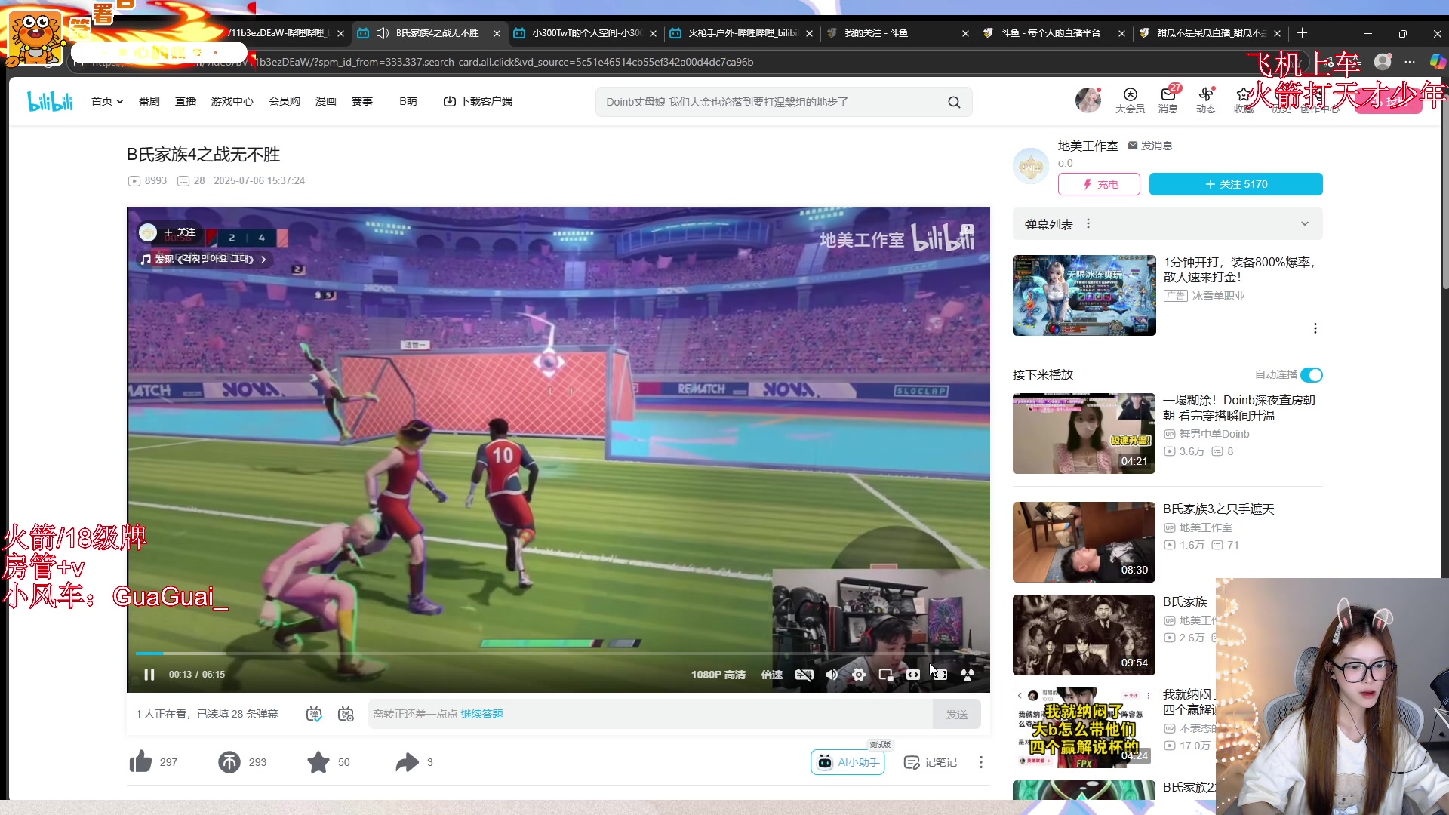Open 地美工作室 uploader avatar
The height and width of the screenshot is (815, 1449).
[1031, 166]
